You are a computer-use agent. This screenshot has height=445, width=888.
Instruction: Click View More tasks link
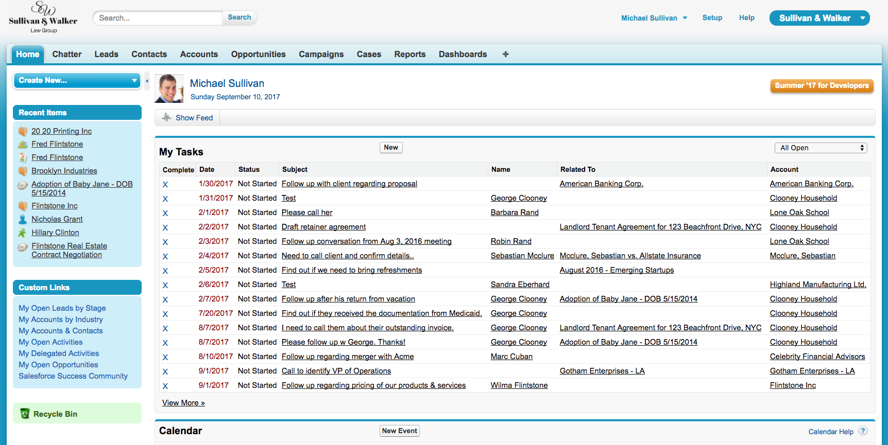point(183,403)
